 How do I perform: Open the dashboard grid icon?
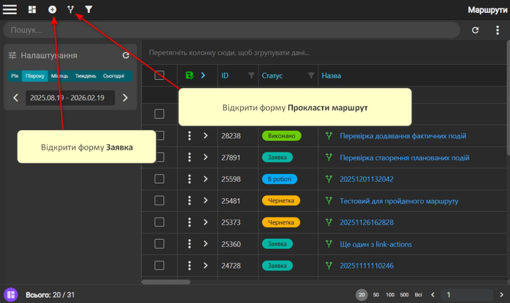coord(32,9)
